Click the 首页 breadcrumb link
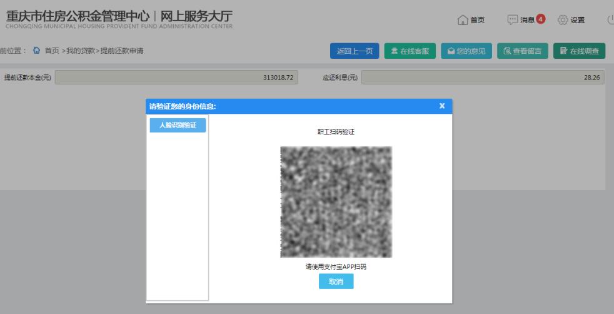This screenshot has height=314, width=614. tap(52, 51)
